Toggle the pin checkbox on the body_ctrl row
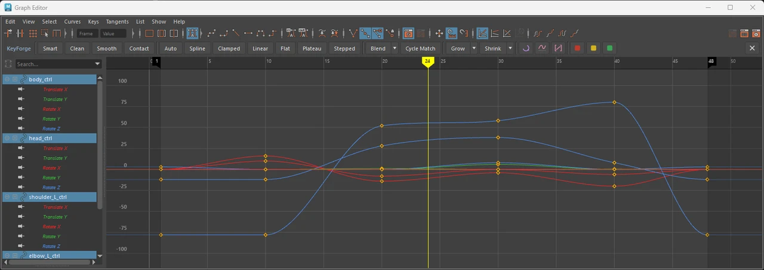Screen dimensions: 764x270 (15, 79)
